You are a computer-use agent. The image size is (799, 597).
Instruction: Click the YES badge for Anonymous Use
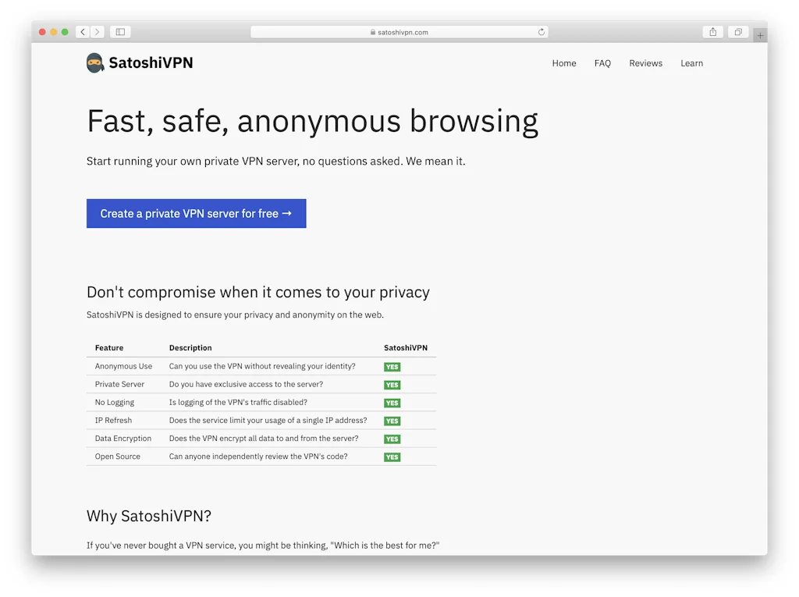(x=392, y=366)
